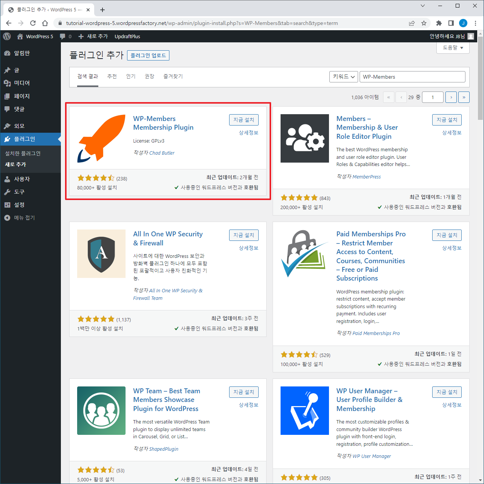Open the 도구 tools menu
This screenshot has width=484, height=484.
point(30,192)
